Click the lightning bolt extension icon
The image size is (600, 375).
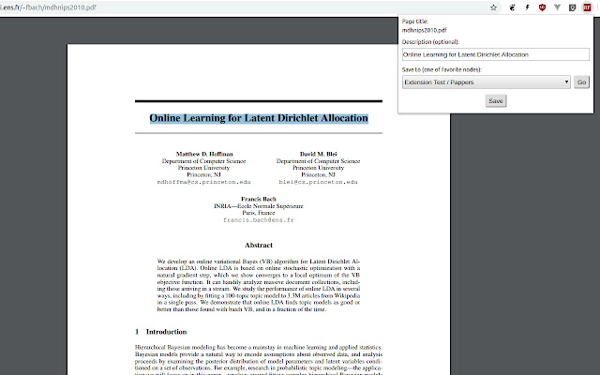(527, 7)
